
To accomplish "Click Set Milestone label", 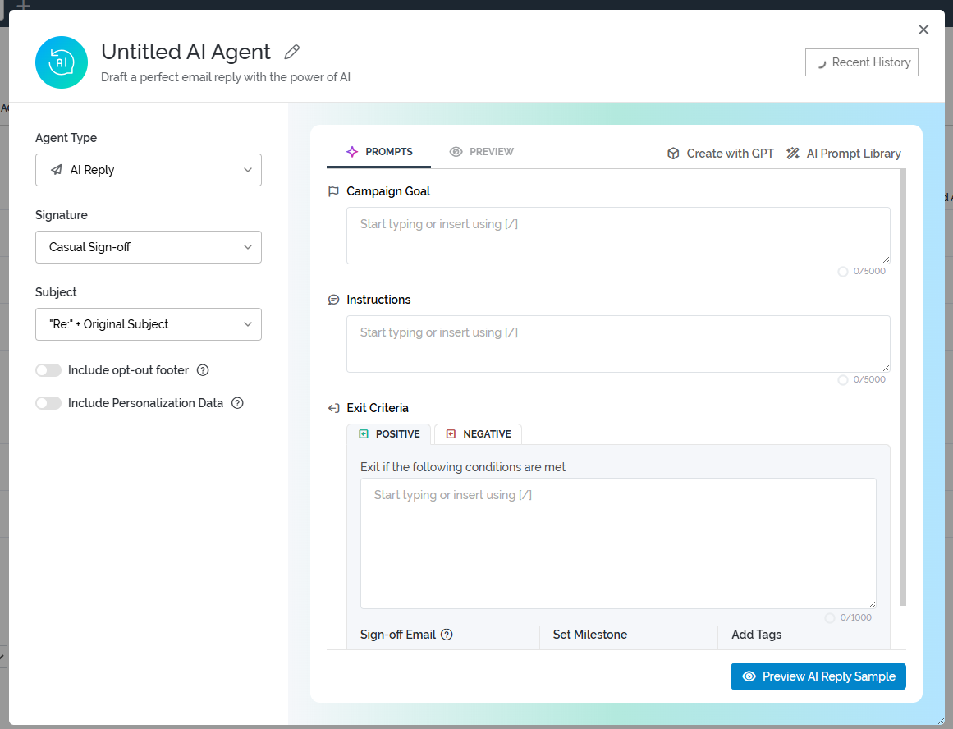I will click(x=590, y=635).
